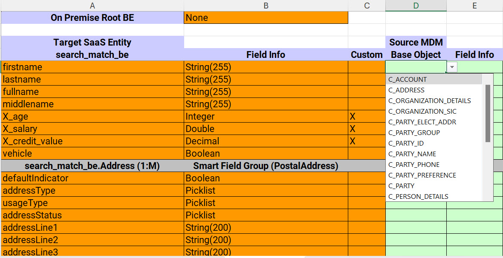This screenshot has height=258, width=503.
Task: Click the 'lastname' cell
Action: point(93,80)
